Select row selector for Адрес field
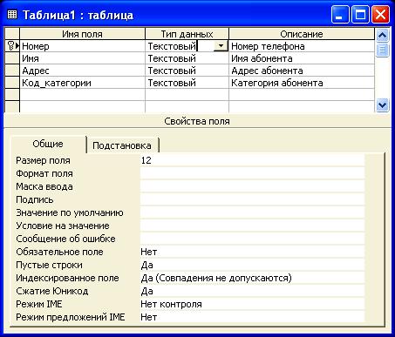 click(x=12, y=71)
